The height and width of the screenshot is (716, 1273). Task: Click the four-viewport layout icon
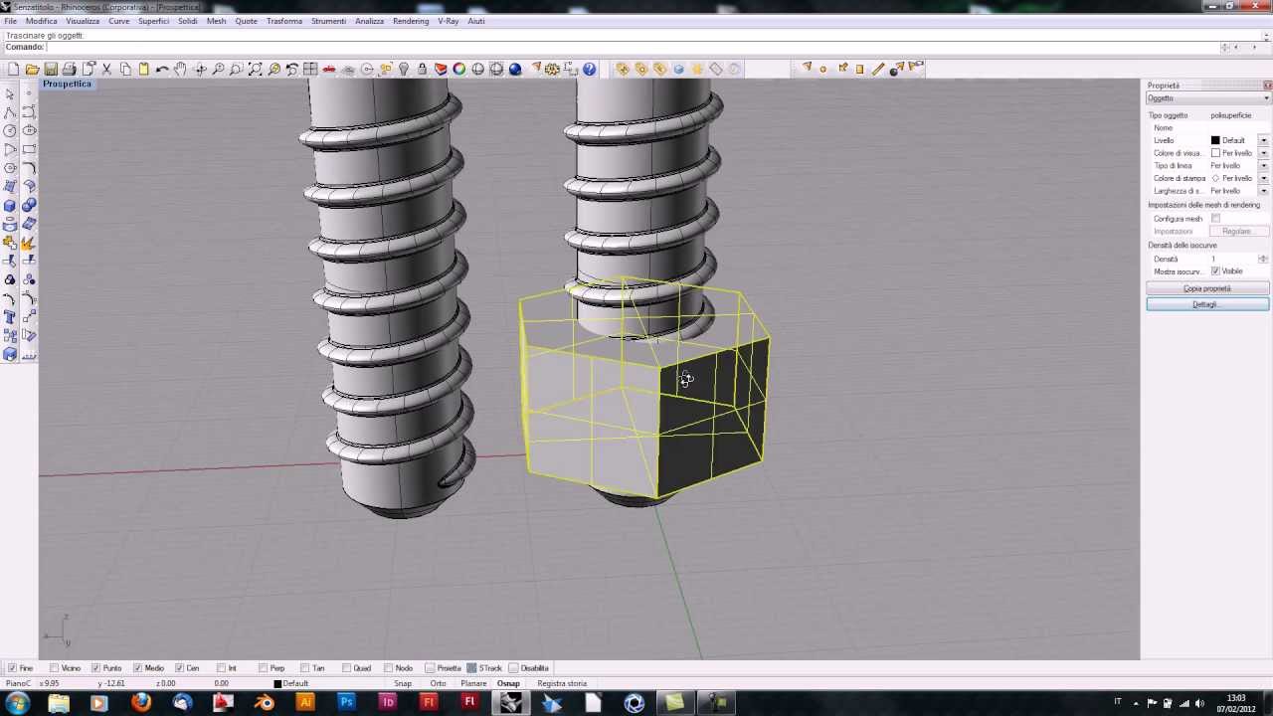310,70
